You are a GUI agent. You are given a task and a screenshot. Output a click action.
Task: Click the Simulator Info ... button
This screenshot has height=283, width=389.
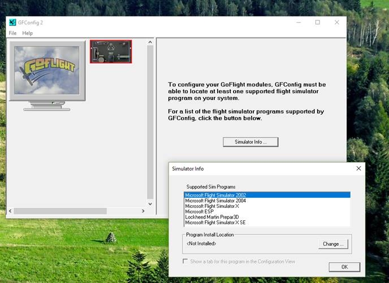250,142
